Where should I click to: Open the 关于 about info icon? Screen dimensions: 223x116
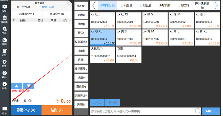(4, 86)
